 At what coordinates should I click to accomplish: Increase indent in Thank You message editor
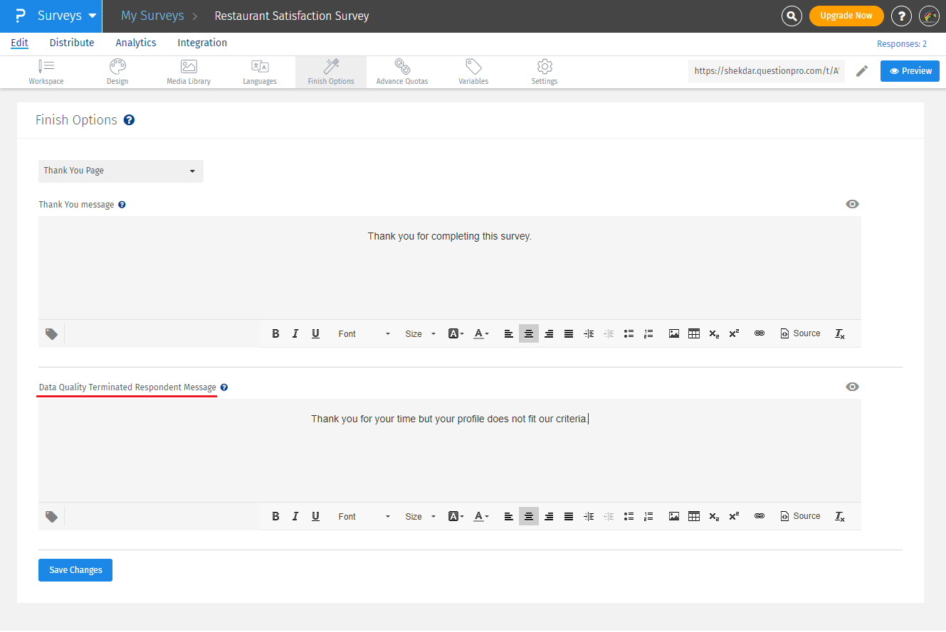589,333
